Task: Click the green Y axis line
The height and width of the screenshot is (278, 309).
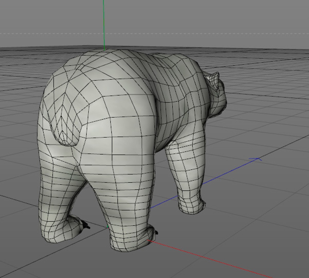Action: tap(104, 25)
